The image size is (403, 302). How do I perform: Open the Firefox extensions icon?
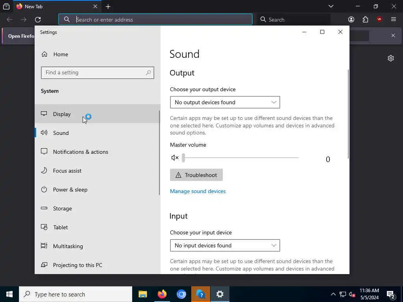pyautogui.click(x=365, y=20)
